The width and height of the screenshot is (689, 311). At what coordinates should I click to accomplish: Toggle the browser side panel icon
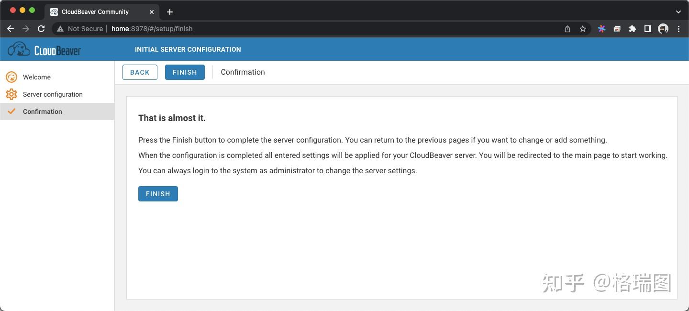click(648, 29)
